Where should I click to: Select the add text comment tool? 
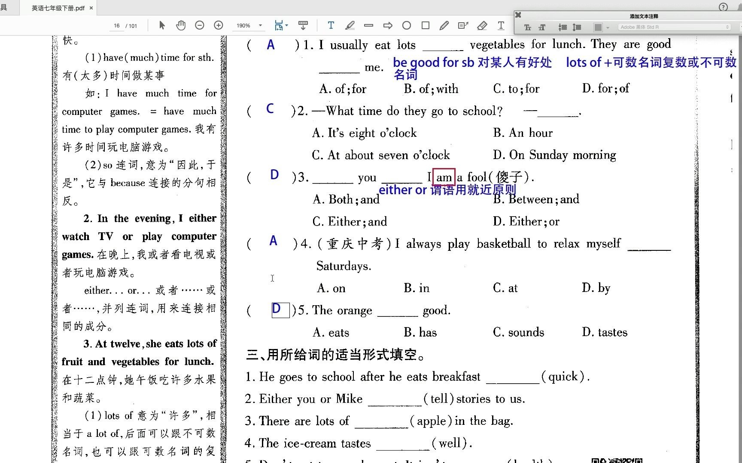pyautogui.click(x=331, y=25)
